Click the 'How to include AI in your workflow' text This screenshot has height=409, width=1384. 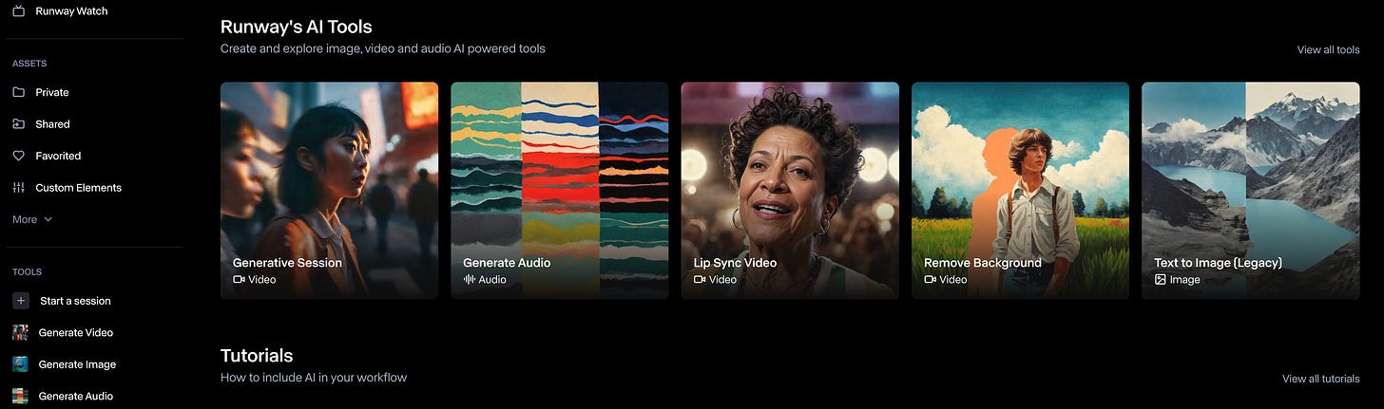[x=314, y=378]
